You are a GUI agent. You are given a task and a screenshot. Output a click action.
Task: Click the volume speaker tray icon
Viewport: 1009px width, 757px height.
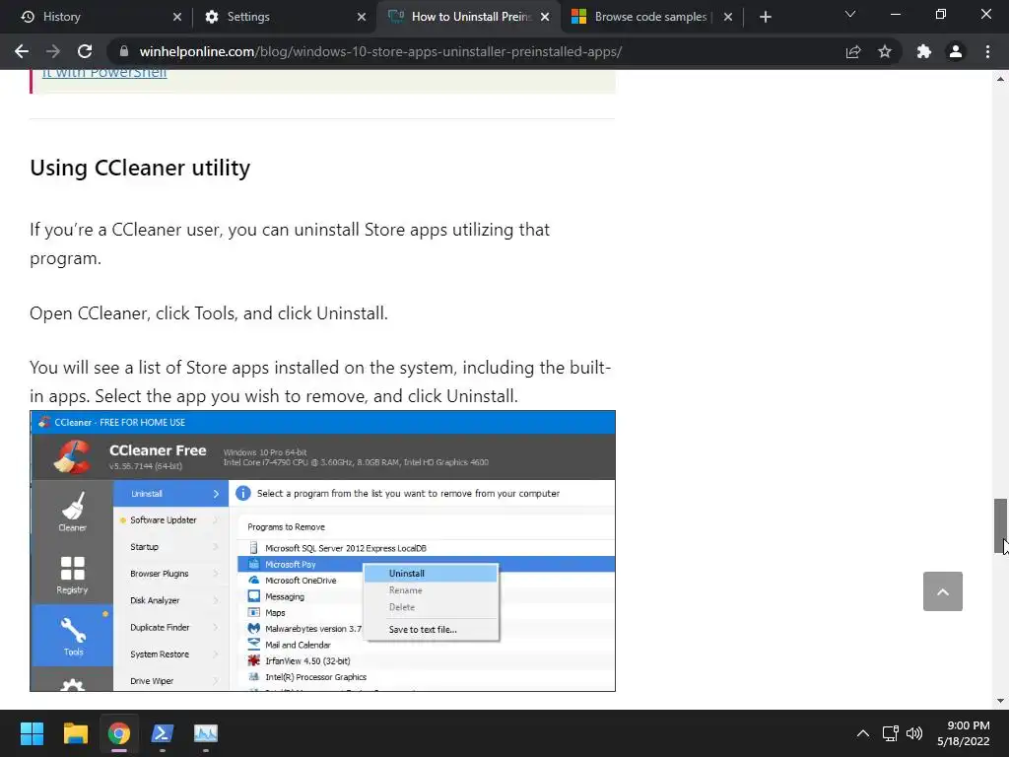[x=913, y=733]
